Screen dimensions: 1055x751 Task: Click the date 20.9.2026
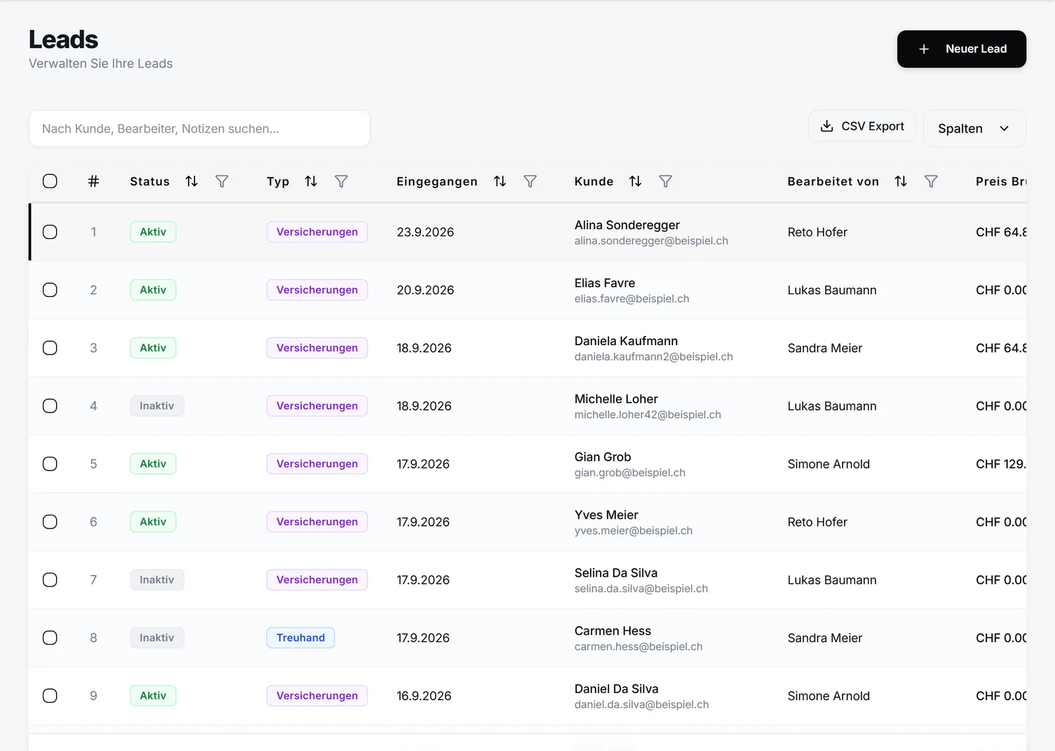point(425,290)
